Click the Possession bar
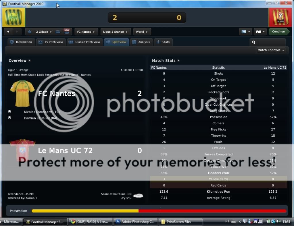The width and height of the screenshot is (294, 226). [x=159, y=211]
